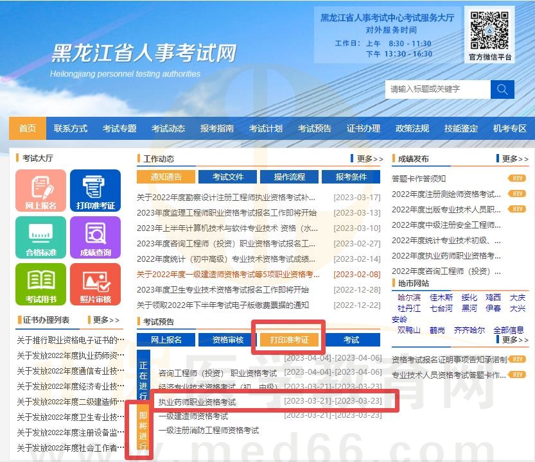Select the 合格标准 icon tile
The height and width of the screenshot is (462, 535).
coord(41,237)
